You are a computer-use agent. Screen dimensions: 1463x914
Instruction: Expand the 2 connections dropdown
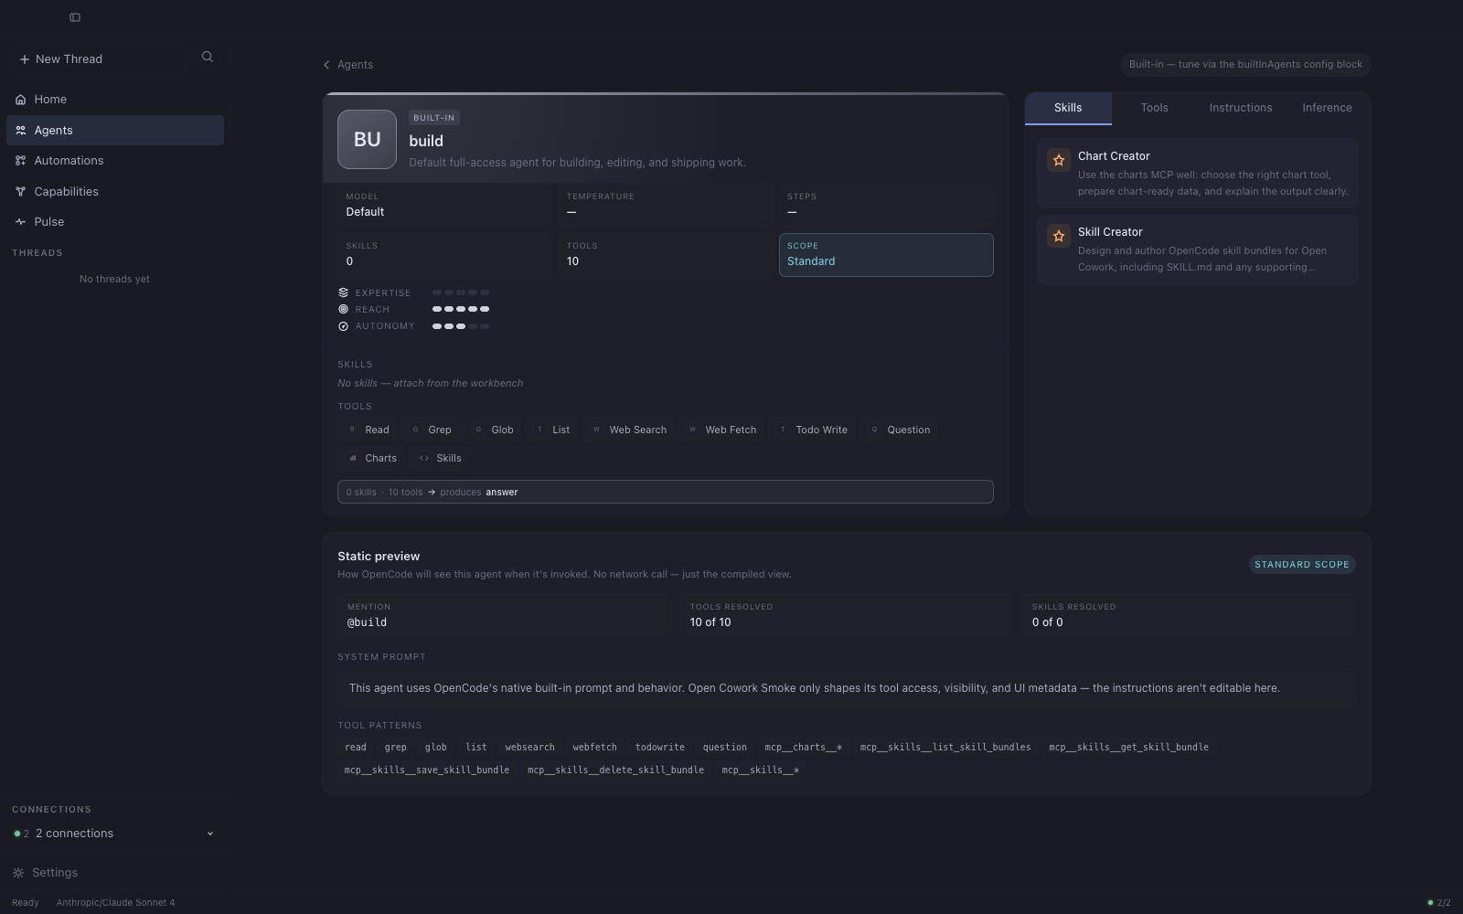click(115, 834)
